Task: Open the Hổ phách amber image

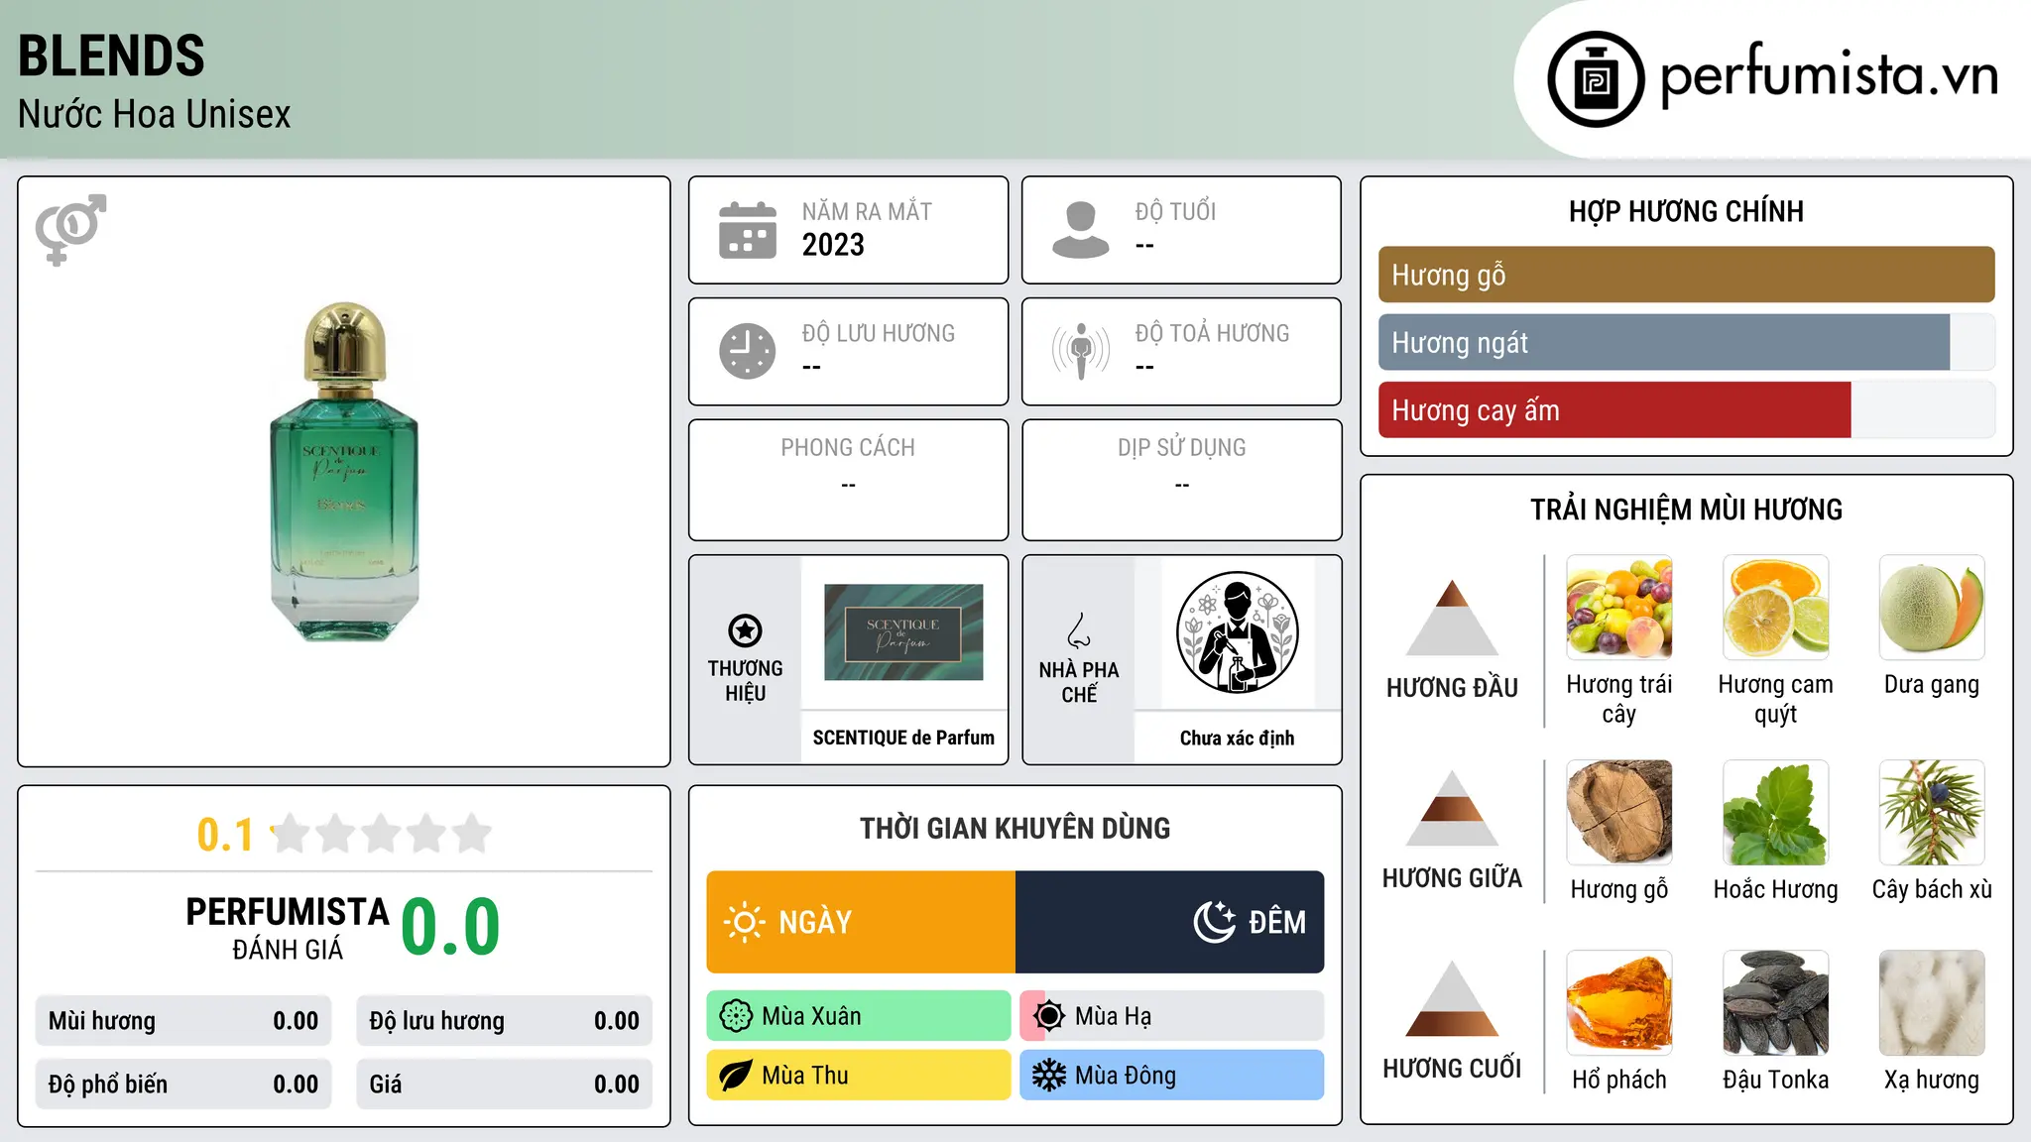Action: [1619, 1003]
